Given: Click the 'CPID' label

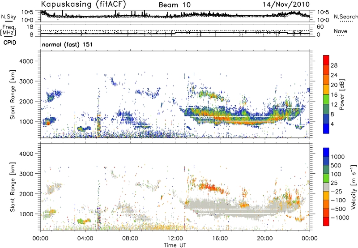Looking at the screenshot, I should pyautogui.click(x=9, y=43).
